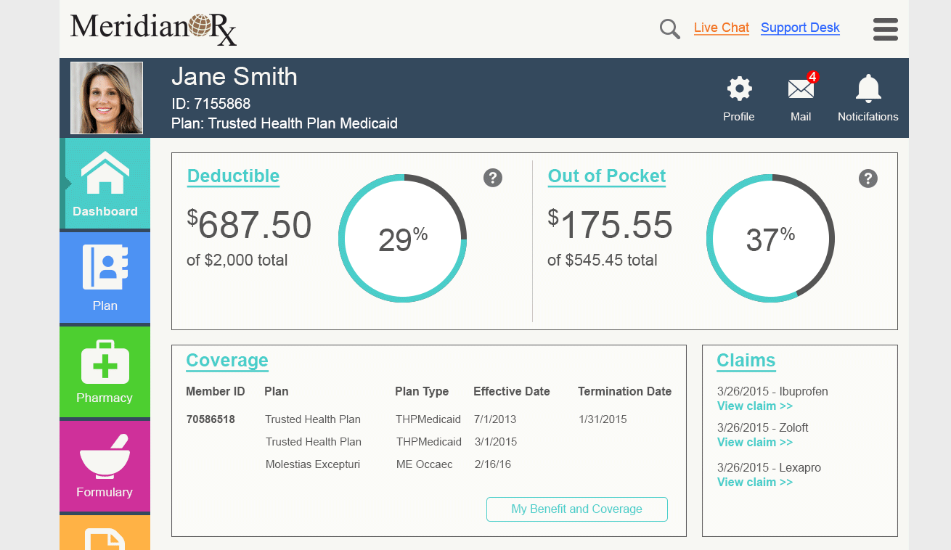
Task: Click the Out of Pocket help icon
Action: point(868,178)
